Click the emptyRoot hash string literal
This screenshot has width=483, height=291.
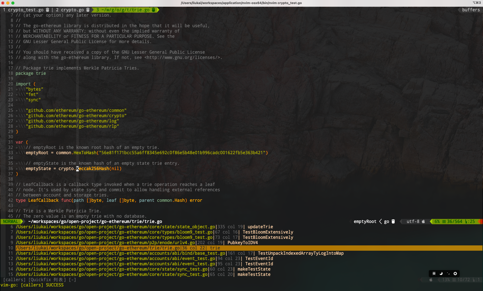182,153
